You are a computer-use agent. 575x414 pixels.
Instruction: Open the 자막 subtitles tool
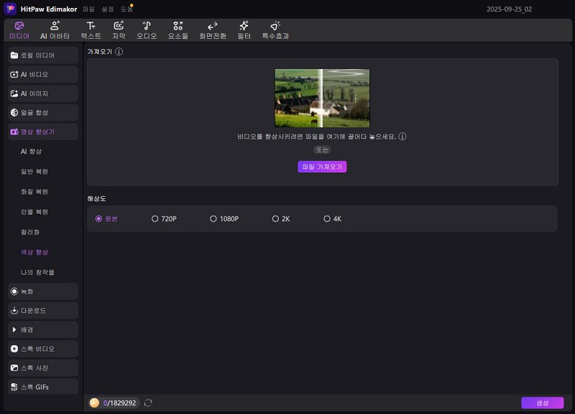[119, 29]
